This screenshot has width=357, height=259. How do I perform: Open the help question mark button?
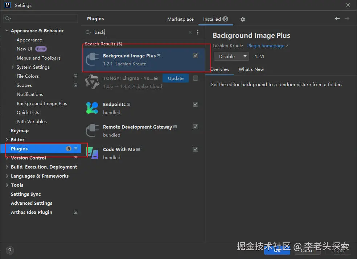pyautogui.click(x=10, y=250)
